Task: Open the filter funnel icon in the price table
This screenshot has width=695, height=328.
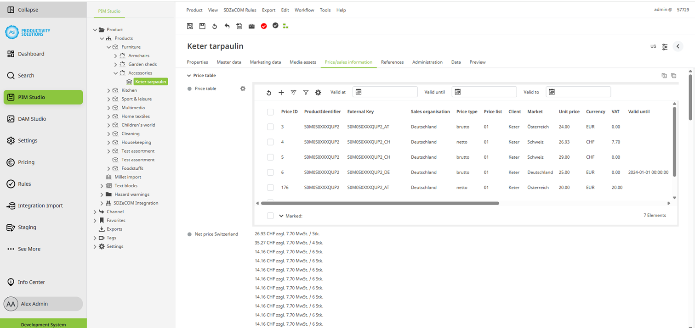Action: click(x=306, y=92)
